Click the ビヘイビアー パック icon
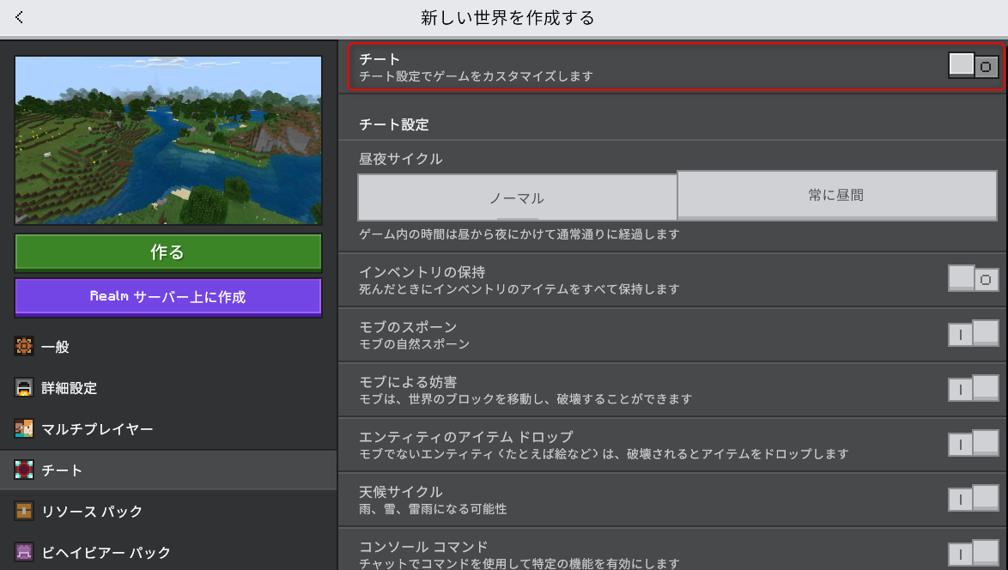The image size is (1008, 570). [x=24, y=552]
